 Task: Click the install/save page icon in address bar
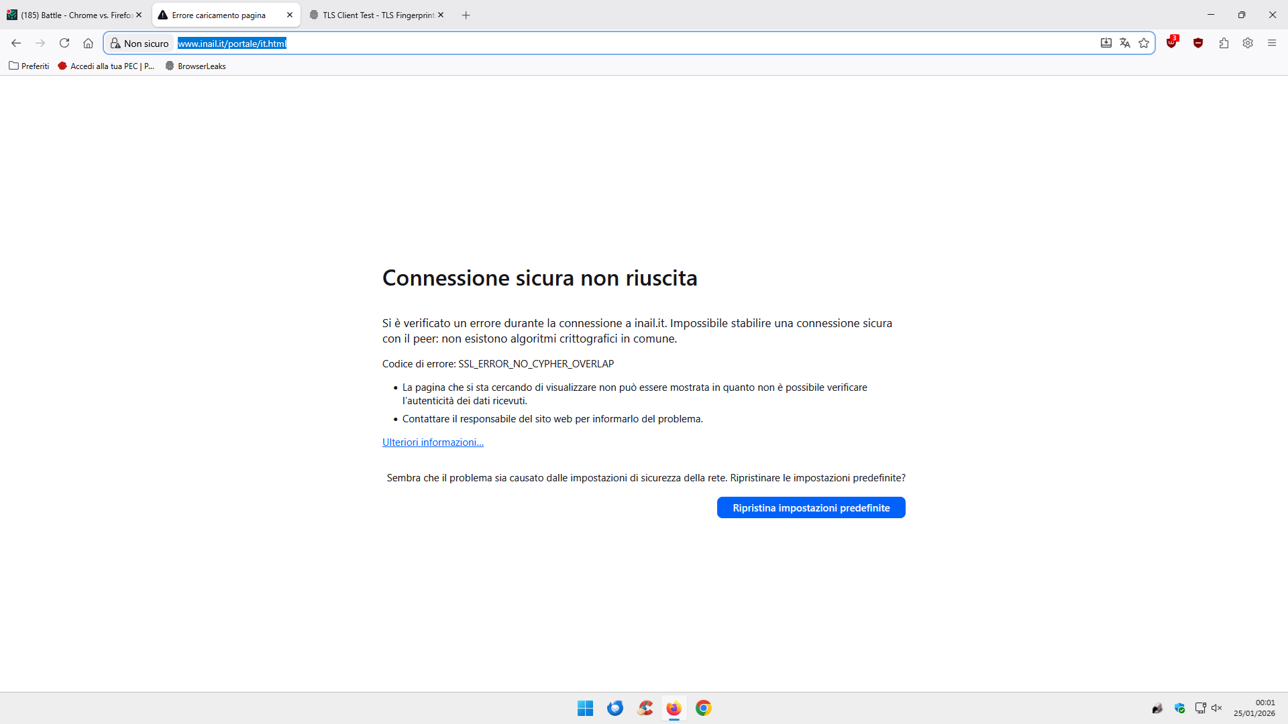tap(1106, 43)
